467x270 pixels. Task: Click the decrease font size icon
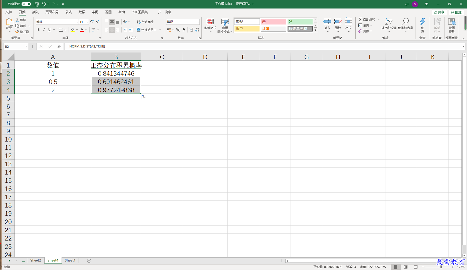(97, 22)
